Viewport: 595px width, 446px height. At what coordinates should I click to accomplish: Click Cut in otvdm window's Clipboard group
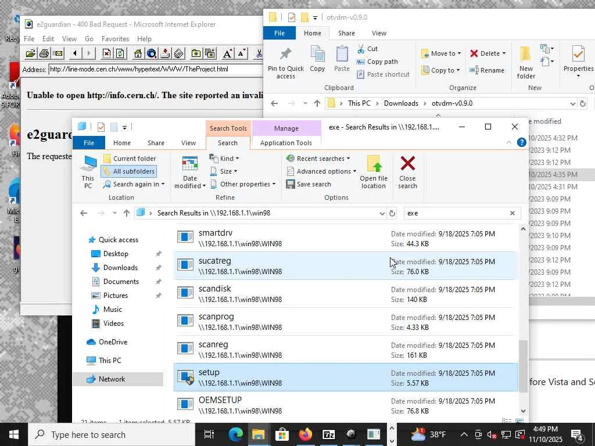point(367,49)
